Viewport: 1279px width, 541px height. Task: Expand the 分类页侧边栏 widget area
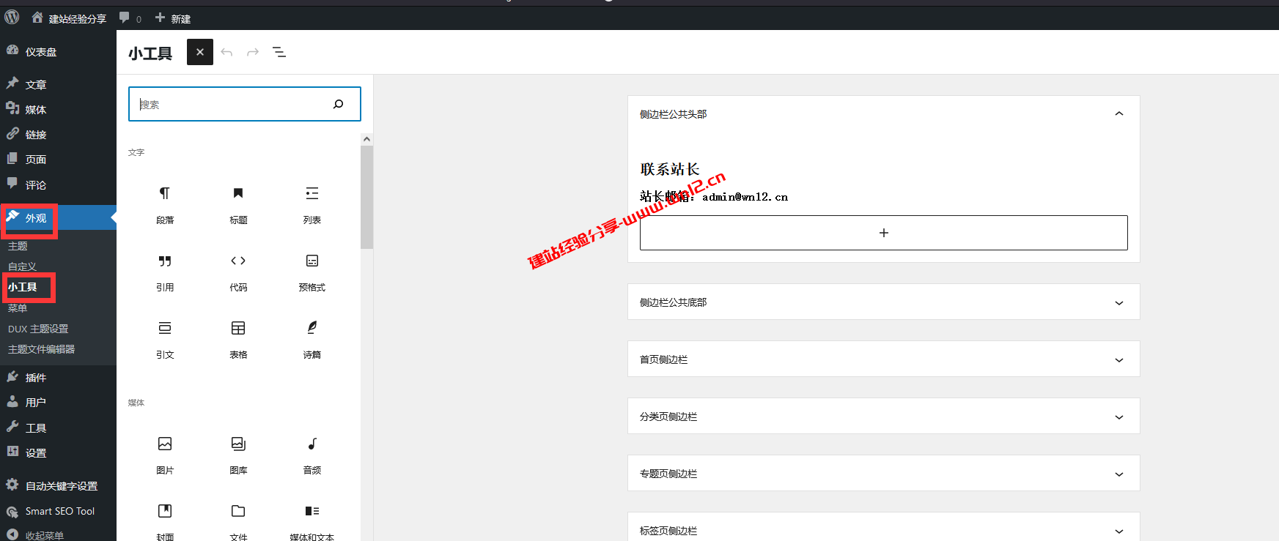click(883, 417)
